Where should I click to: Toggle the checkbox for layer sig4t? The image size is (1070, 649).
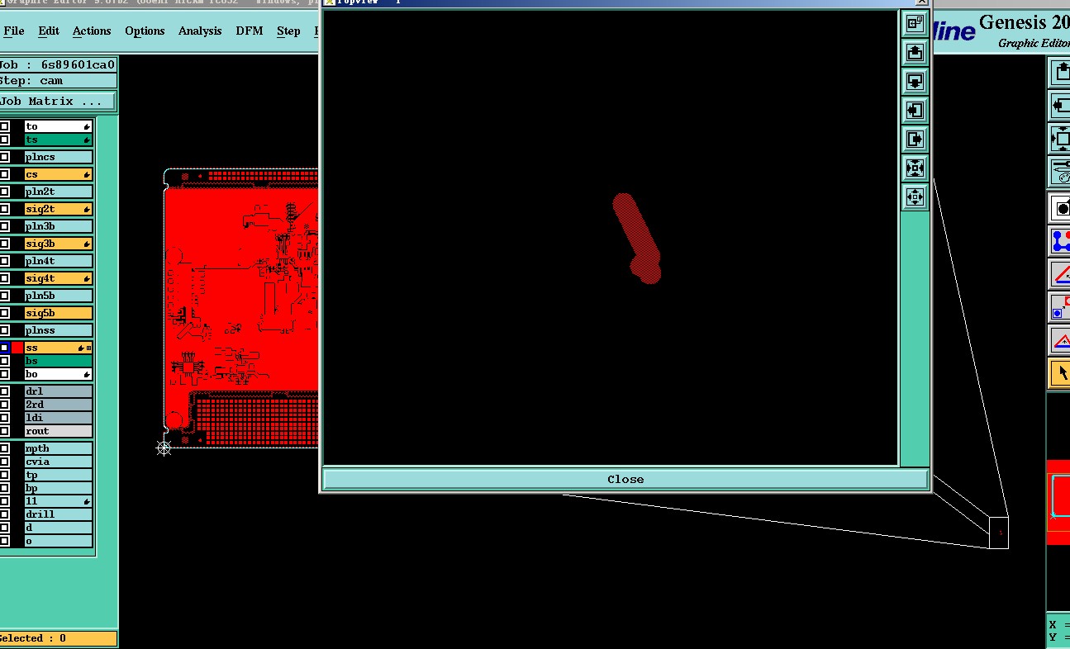tap(4, 278)
